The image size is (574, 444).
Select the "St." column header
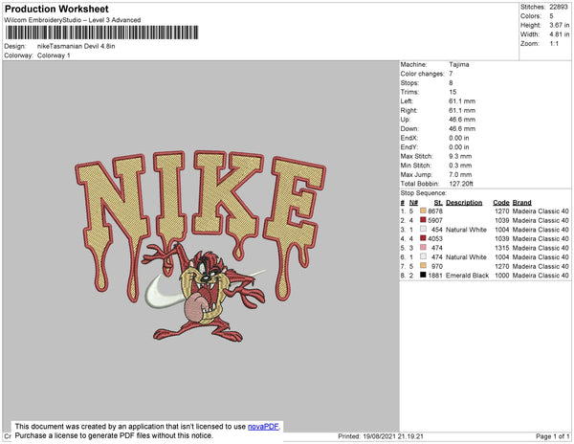point(438,203)
